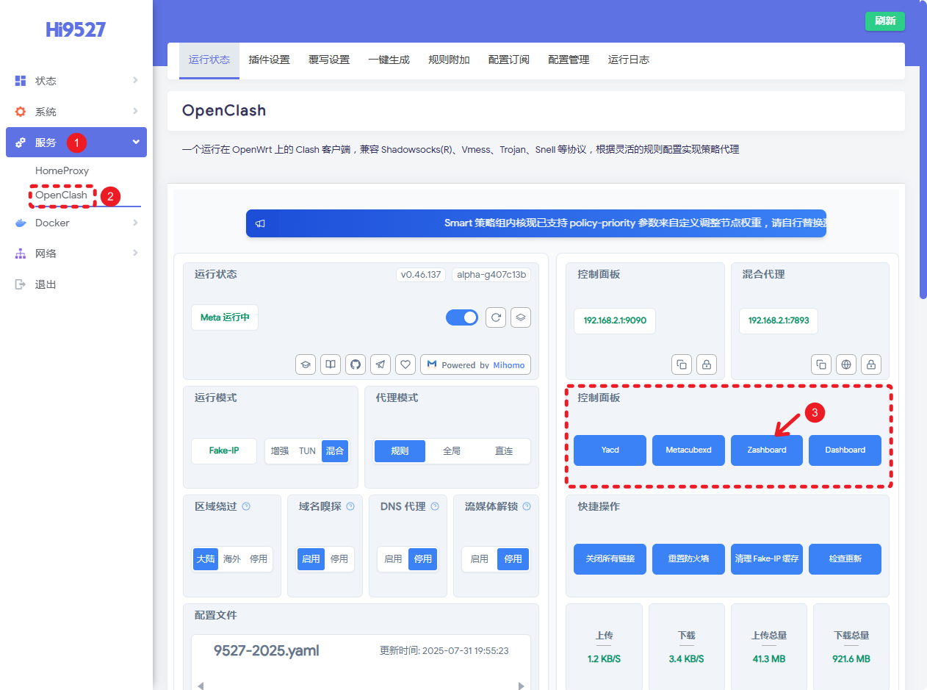Screen dimensions: 927x690
Task: Click the 系统 gear icon in the sidebar
Action: pyautogui.click(x=21, y=112)
